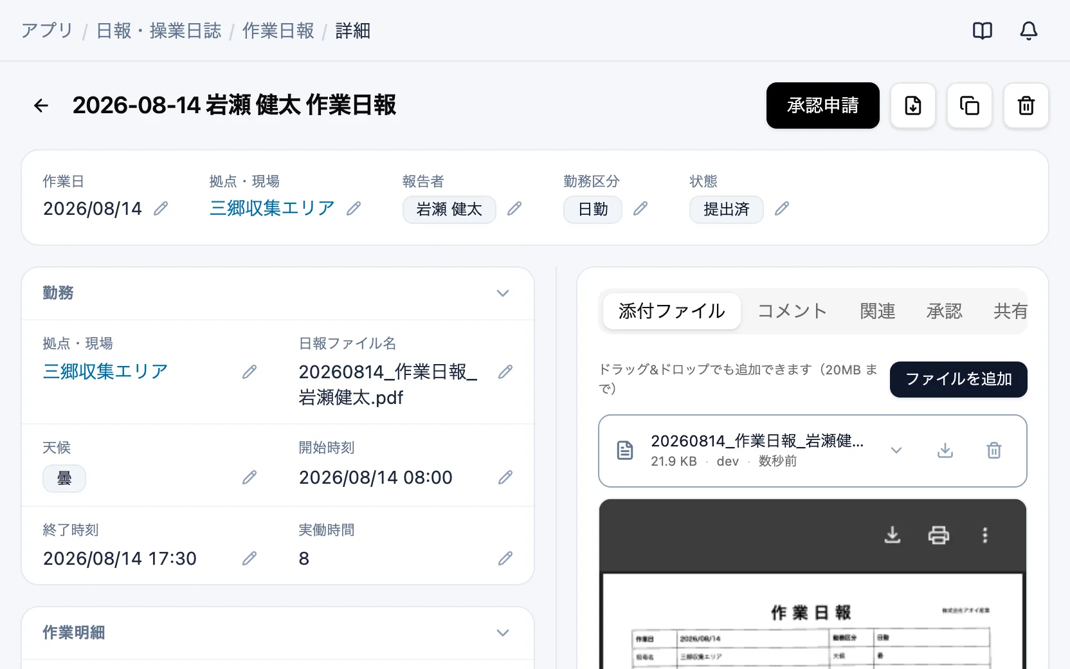Image resolution: width=1070 pixels, height=669 pixels.
Task: Download the attached 20260814 PDF file
Action: (945, 450)
